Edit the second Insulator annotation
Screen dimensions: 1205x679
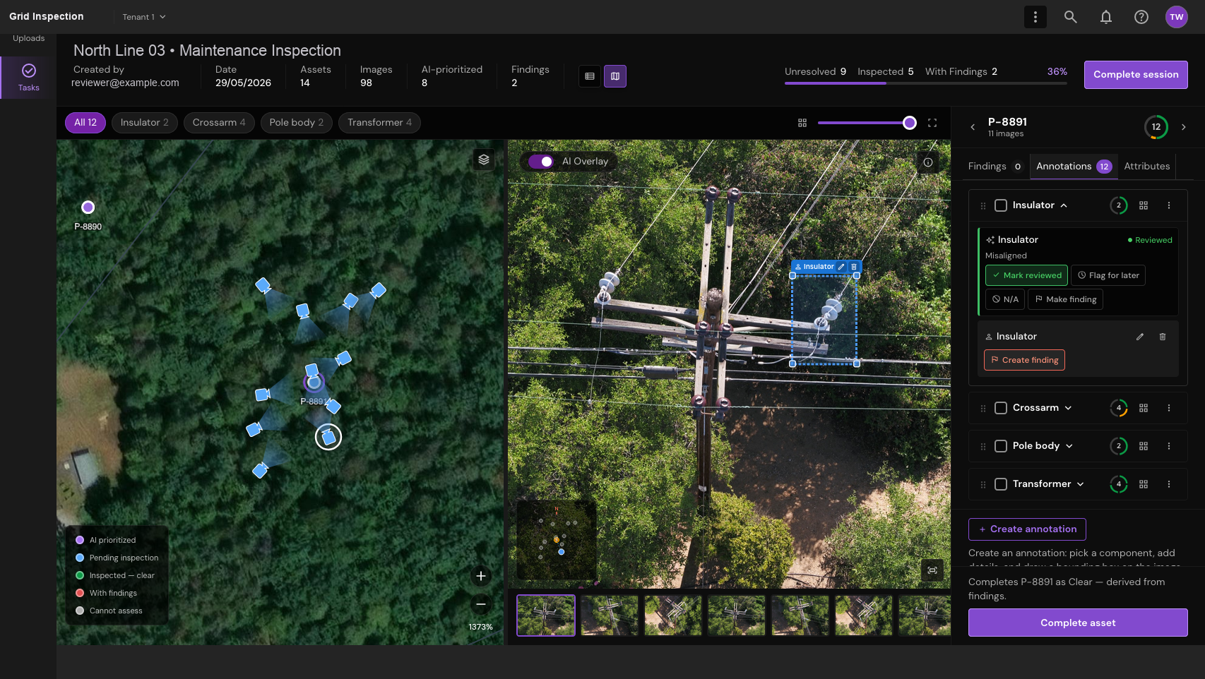1140,337
